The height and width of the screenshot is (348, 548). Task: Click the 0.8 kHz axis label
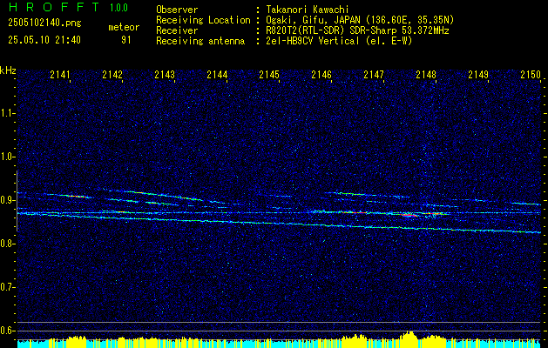(x=7, y=244)
